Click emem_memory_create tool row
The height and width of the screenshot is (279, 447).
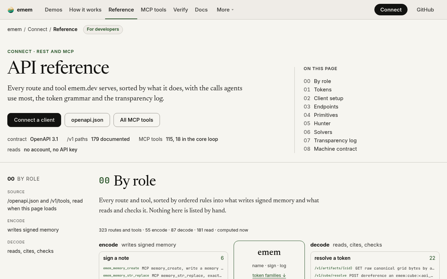click(x=163, y=268)
